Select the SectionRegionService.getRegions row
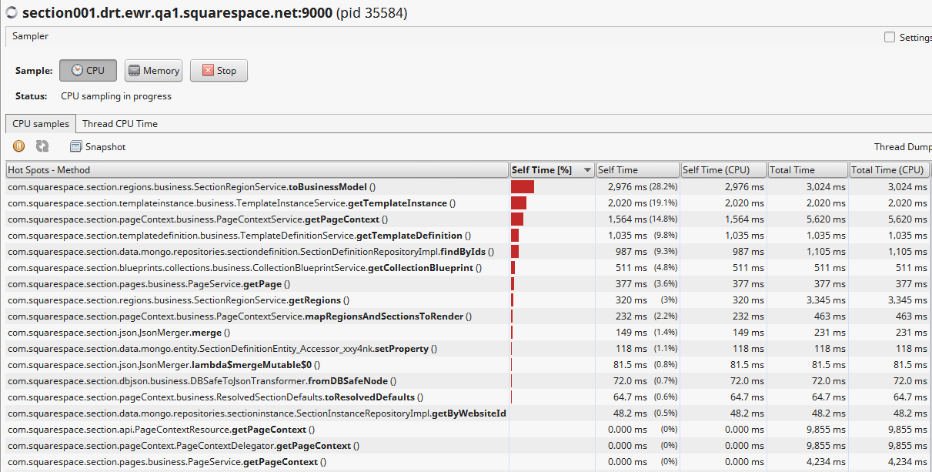The width and height of the screenshot is (932, 472). [x=468, y=300]
